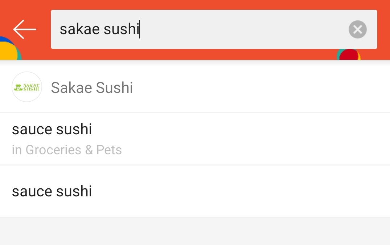
Task: Tap the gray "Sakae Sushi" store name text
Action: click(92, 88)
